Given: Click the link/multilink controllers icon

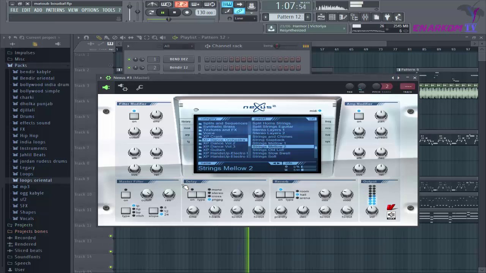Looking at the screenshot, I should click(x=239, y=11).
